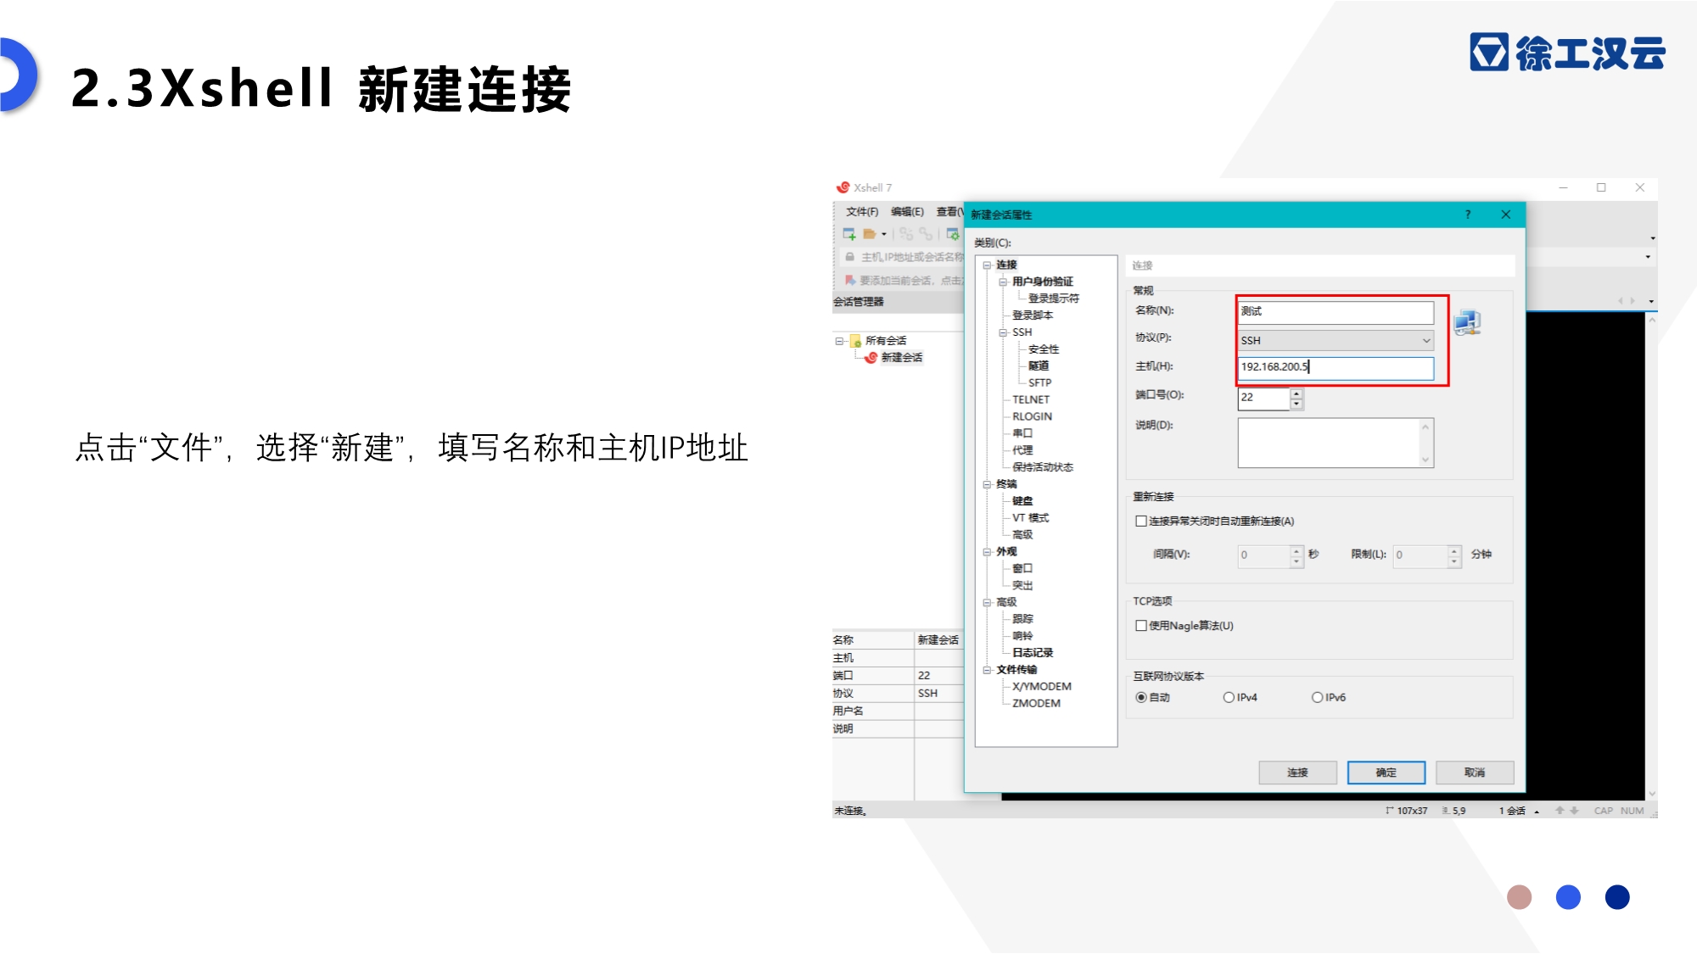Image resolution: width=1697 pixels, height=954 pixels.
Task: Click the red icon beside 新建会话 session
Action: [871, 358]
